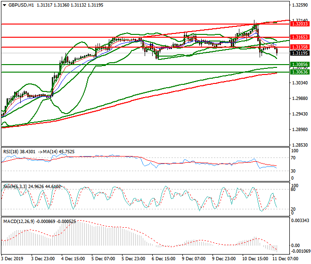Image resolution: width=311 pixels, height=264 pixels.
Task: Click the close price 1.31195 in chart header
Action: (x=95, y=5)
